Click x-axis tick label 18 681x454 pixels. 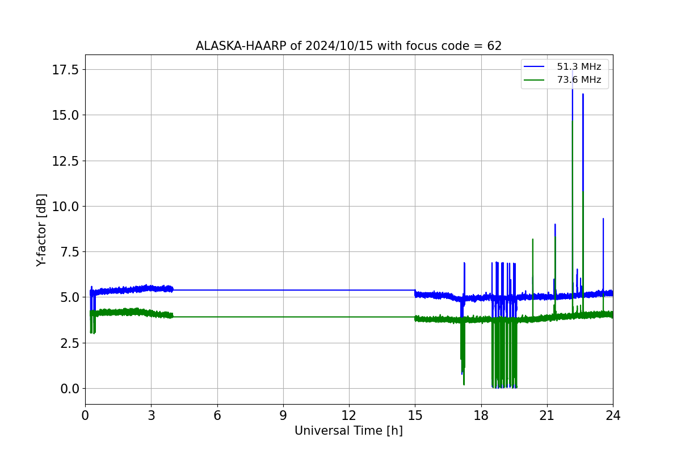click(x=481, y=415)
